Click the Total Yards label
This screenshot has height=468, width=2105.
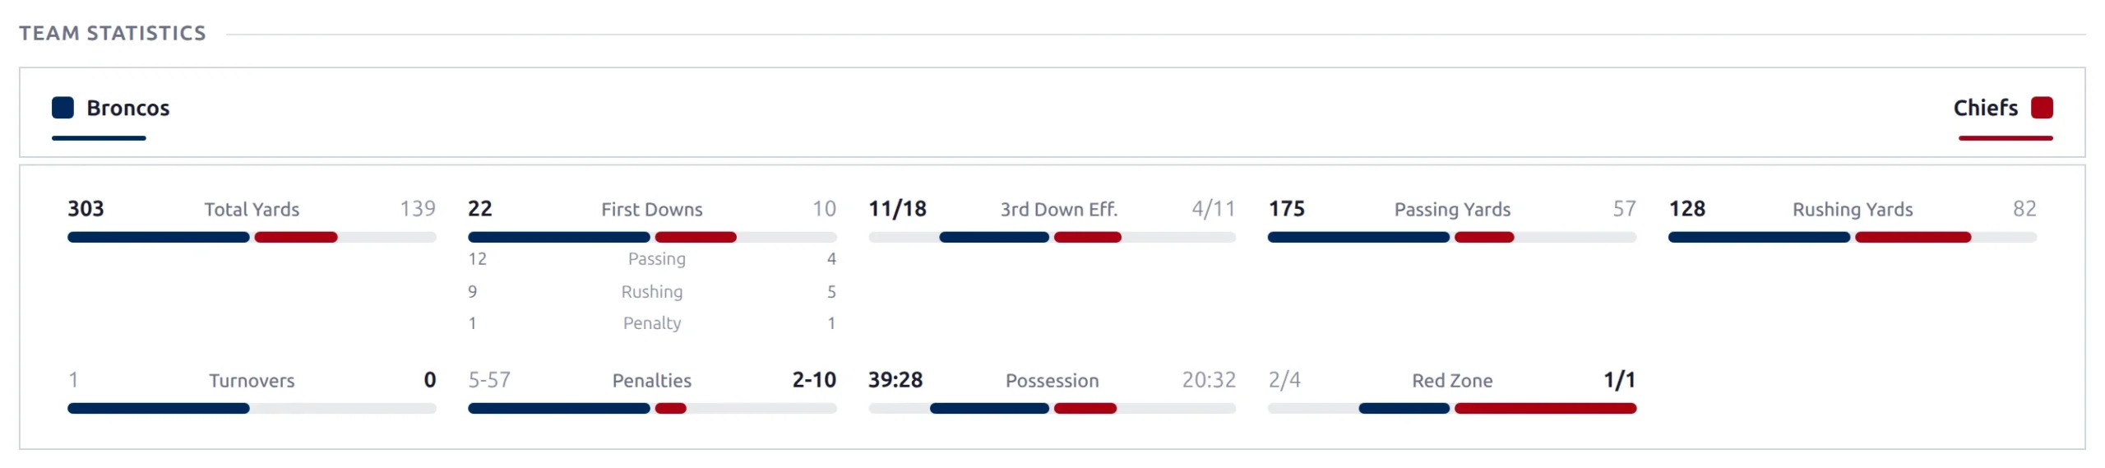[x=252, y=209]
